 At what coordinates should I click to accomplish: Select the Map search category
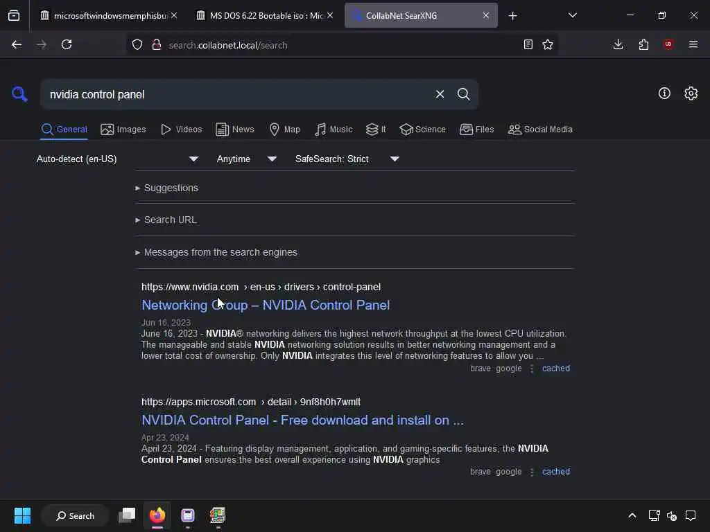pos(284,130)
